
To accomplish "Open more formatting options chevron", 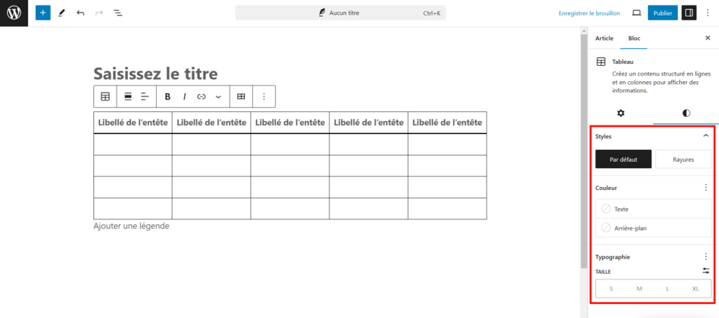I will click(218, 97).
